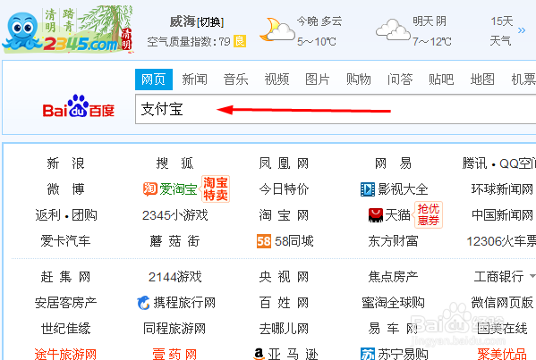Image resolution: width=536 pixels, height=360 pixels.
Task: Open the 同程旅游网 link
Action: [x=174, y=329]
